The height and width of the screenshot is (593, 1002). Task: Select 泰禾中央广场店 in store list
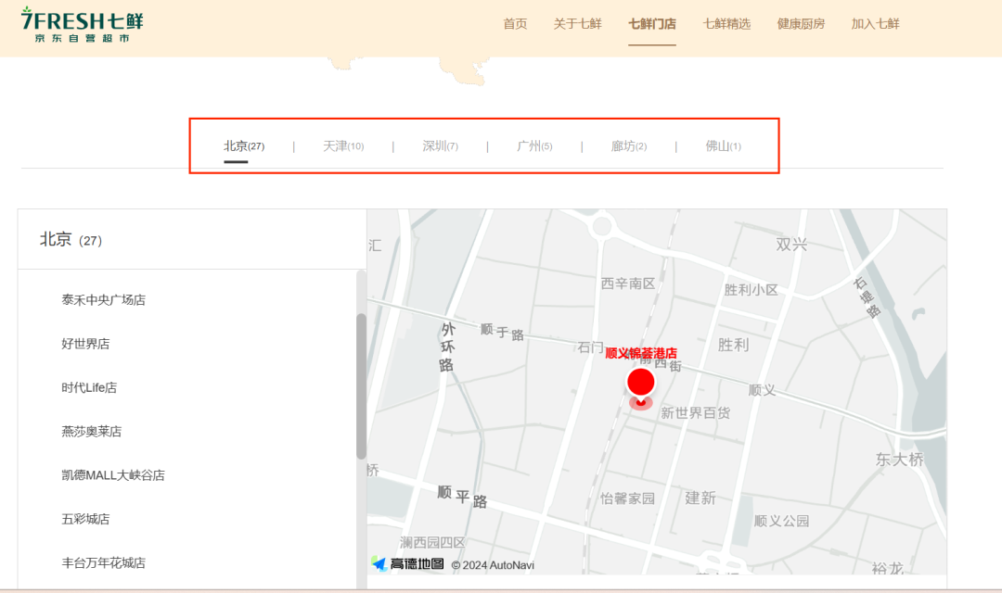coord(103,300)
